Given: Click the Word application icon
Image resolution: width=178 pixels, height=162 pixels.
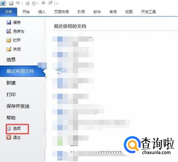Looking at the screenshot, I should pos(3,3).
